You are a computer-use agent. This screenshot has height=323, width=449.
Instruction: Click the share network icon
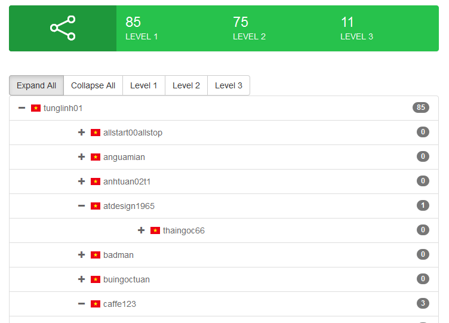pos(63,28)
